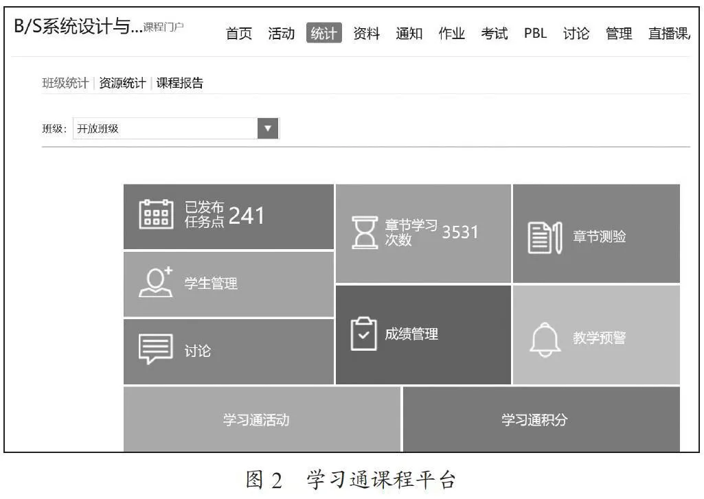This screenshot has height=499, width=704.
Task: Click the B/S系统设计与... course title
Action: click(x=78, y=27)
